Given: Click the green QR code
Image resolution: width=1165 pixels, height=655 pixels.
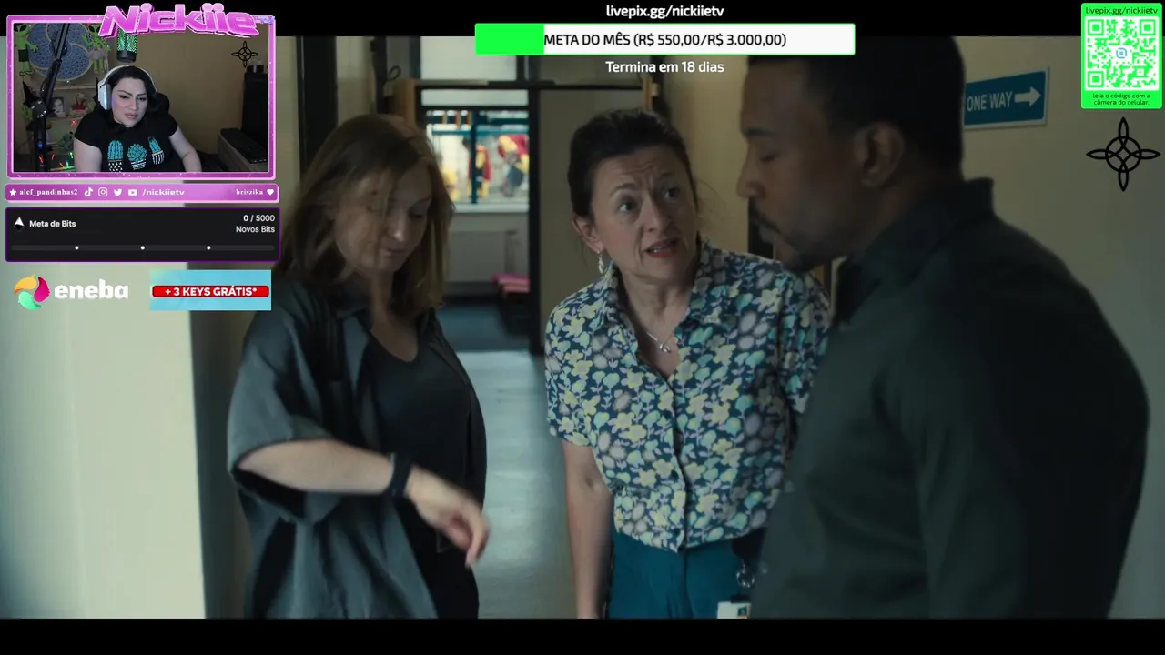Looking at the screenshot, I should coord(1121,52).
